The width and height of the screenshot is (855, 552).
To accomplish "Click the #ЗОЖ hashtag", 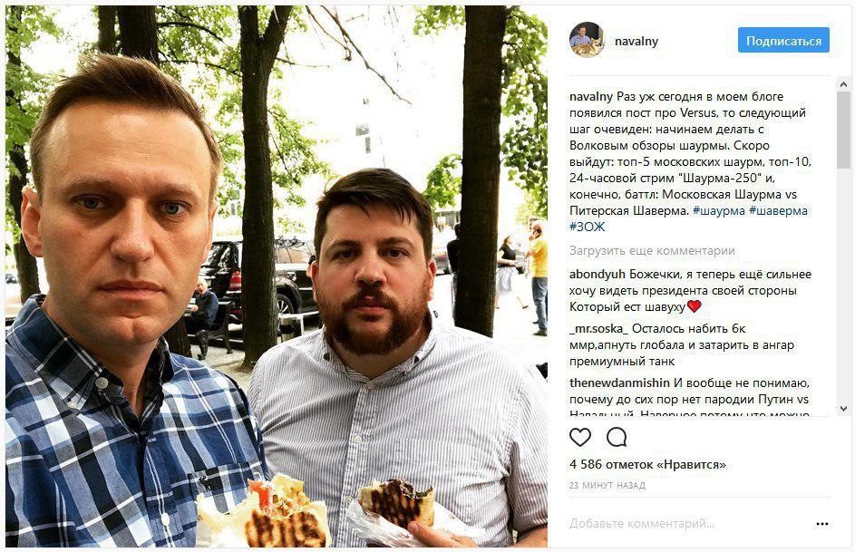I will click(x=587, y=226).
